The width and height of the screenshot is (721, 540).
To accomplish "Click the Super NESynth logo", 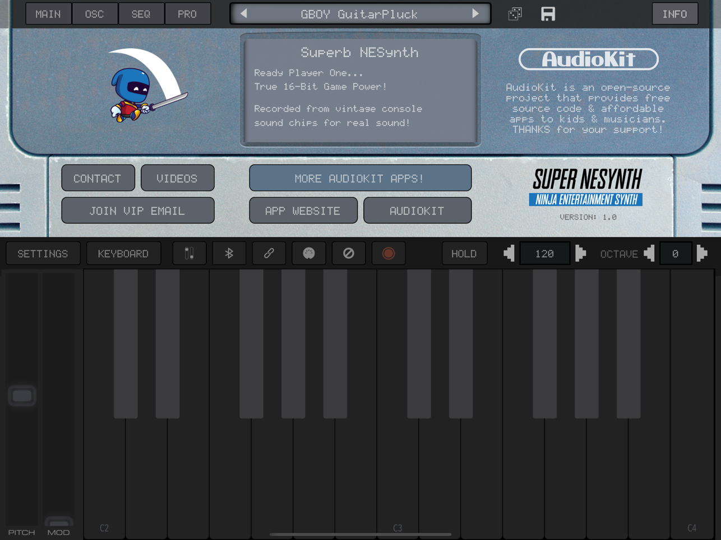I will click(x=586, y=187).
